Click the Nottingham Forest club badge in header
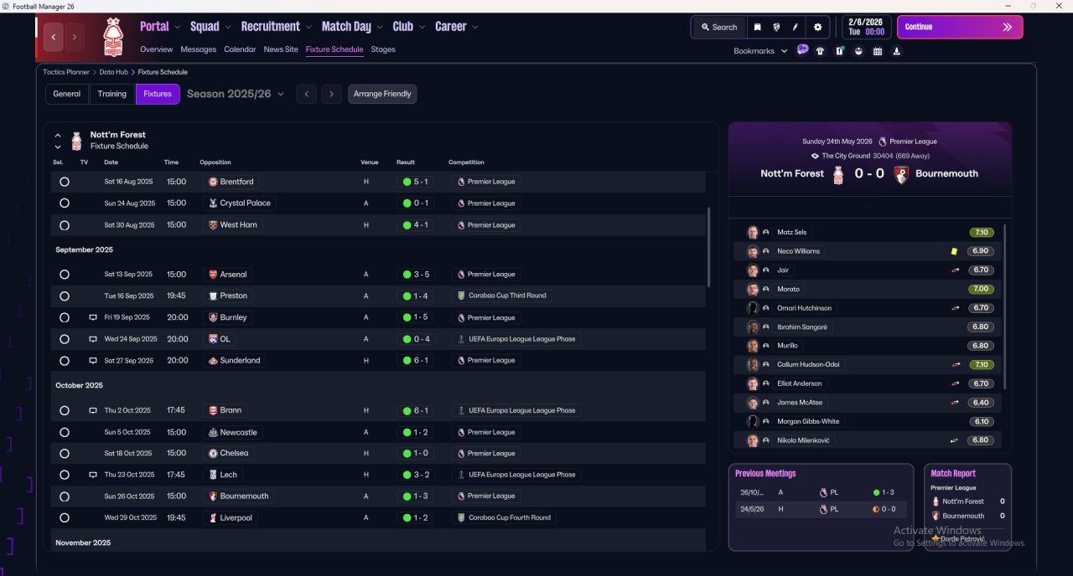Screen dimensions: 1073x576 (x=112, y=37)
